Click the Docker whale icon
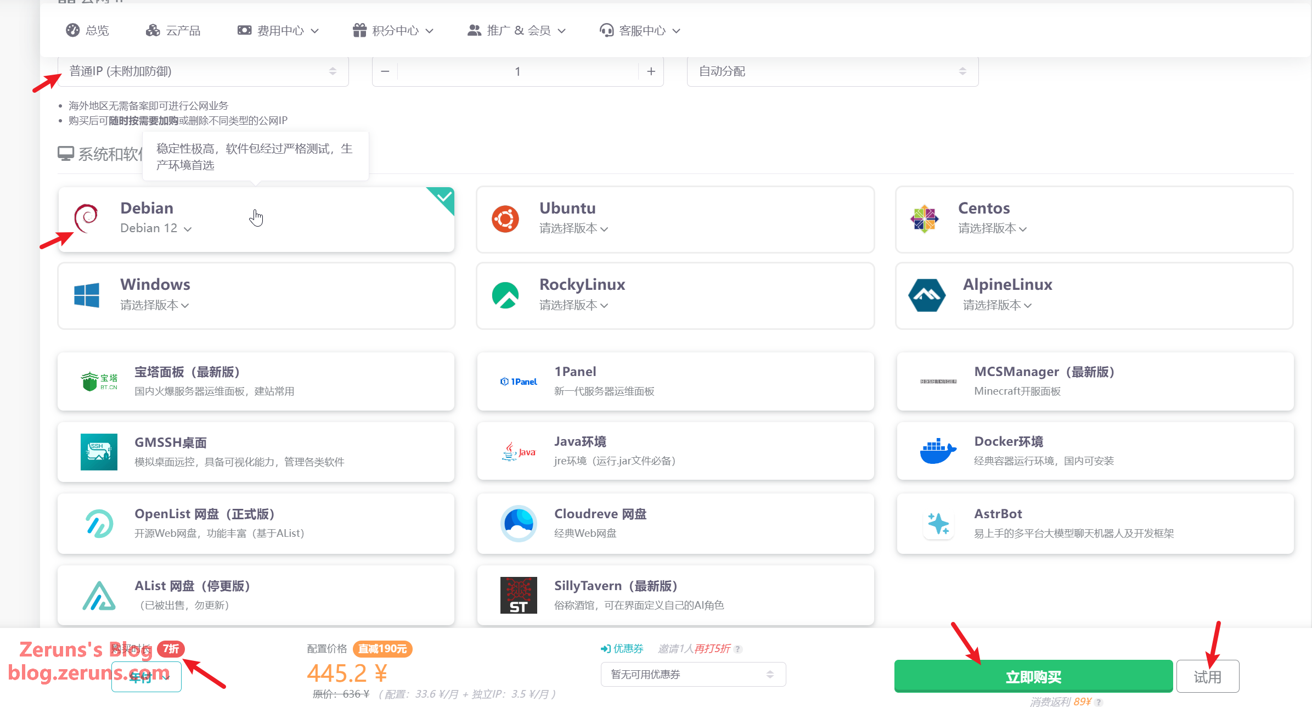Image resolution: width=1312 pixels, height=707 pixels. pyautogui.click(x=937, y=451)
